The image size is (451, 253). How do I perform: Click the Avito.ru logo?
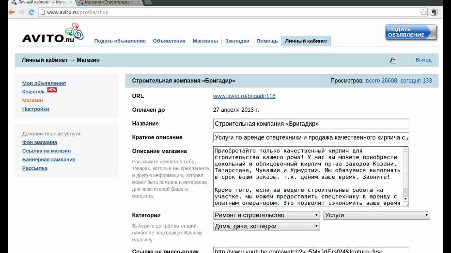[53, 33]
